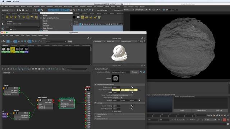Select the yellow highlighted material swatch in Browser
230x129 pixels.
[13, 50]
